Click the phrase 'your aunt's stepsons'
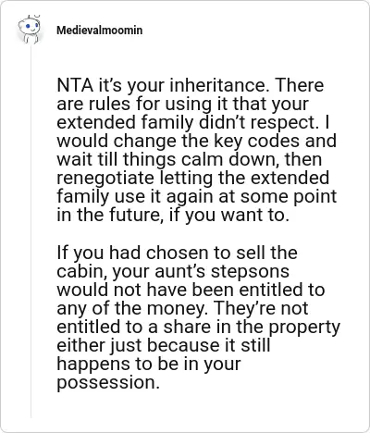This screenshot has height=433, width=370. coord(201,272)
